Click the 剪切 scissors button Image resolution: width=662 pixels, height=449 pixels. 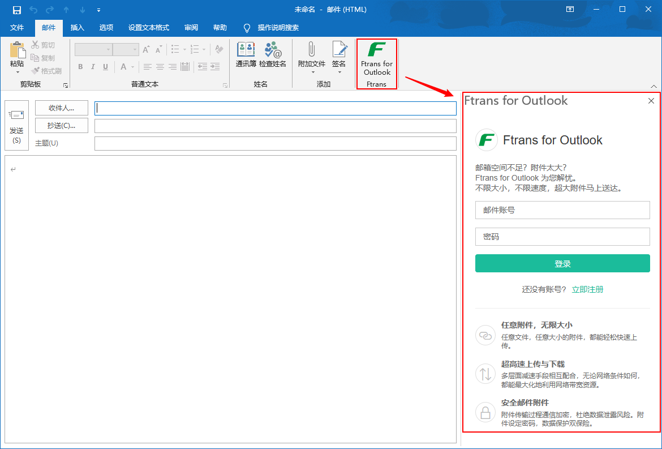coord(42,45)
